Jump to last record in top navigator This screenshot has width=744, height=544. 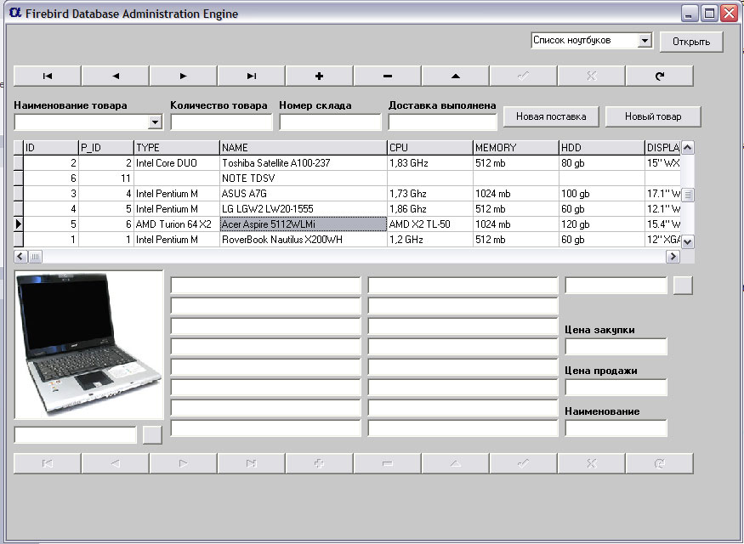tap(252, 76)
